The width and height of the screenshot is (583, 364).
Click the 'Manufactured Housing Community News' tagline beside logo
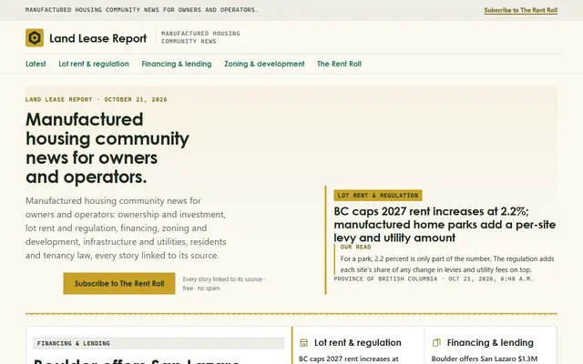click(200, 37)
